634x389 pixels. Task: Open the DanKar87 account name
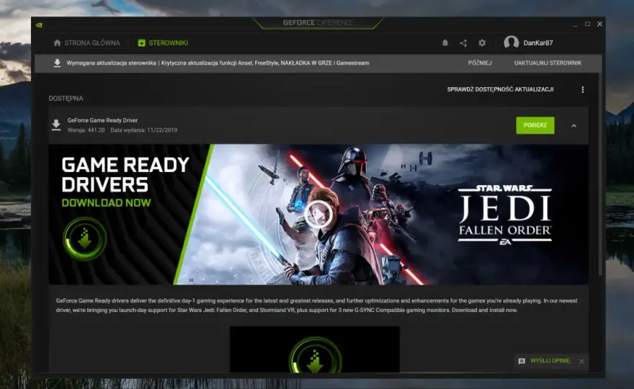[x=537, y=43]
